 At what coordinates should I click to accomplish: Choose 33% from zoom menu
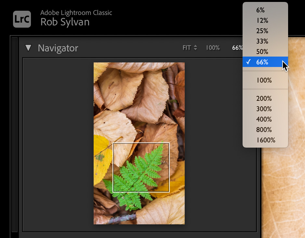click(265, 41)
